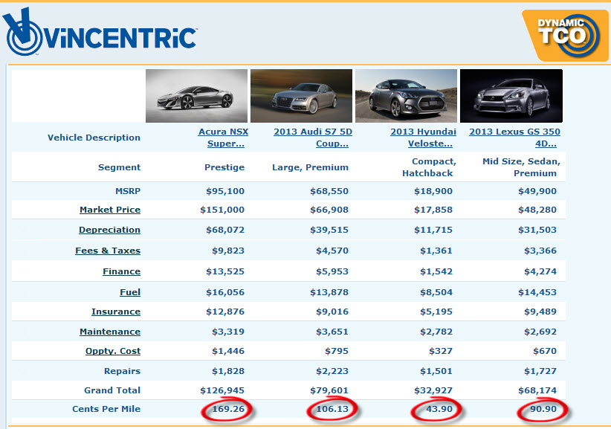Select the Prestige segment cell
611x429 pixels.
[224, 167]
